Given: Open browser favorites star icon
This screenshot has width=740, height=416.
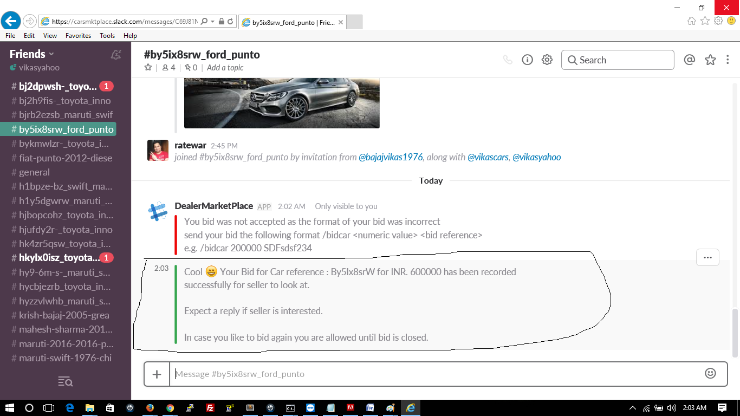Looking at the screenshot, I should pos(705,21).
